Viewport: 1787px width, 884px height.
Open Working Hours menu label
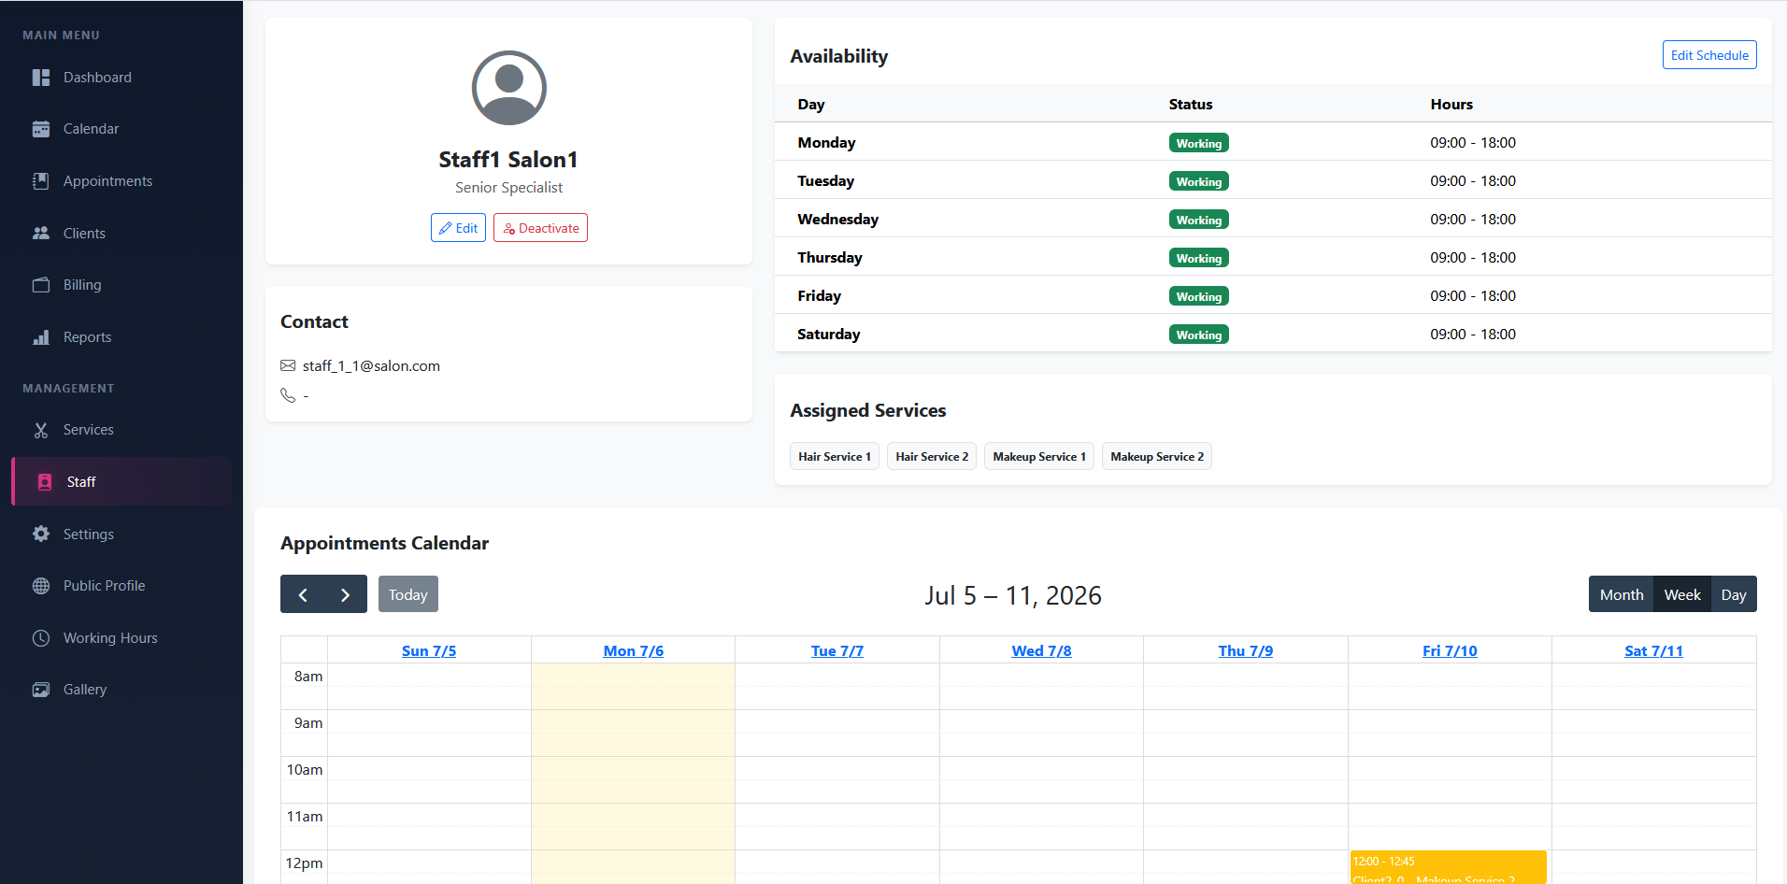pos(110,638)
